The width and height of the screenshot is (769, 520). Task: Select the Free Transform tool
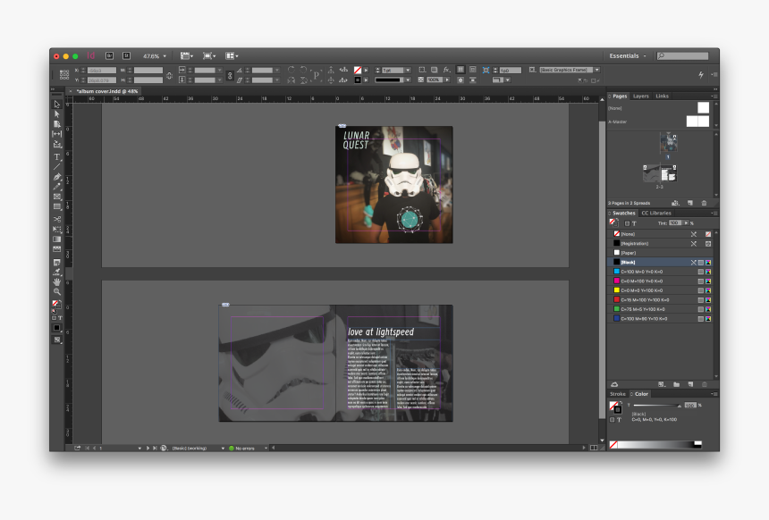[x=57, y=230]
